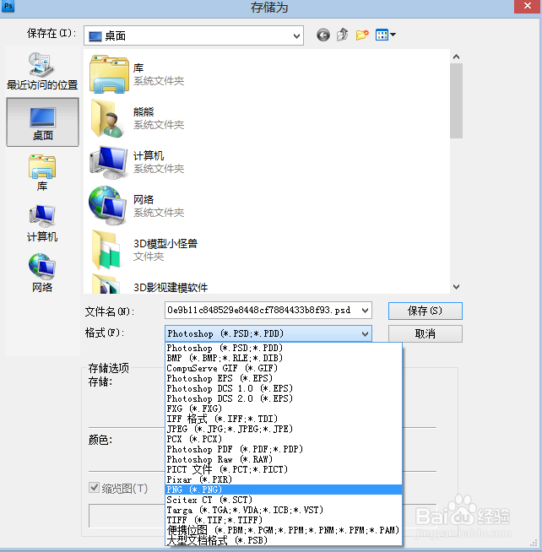Choose PCX format from the list

pyautogui.click(x=284, y=439)
